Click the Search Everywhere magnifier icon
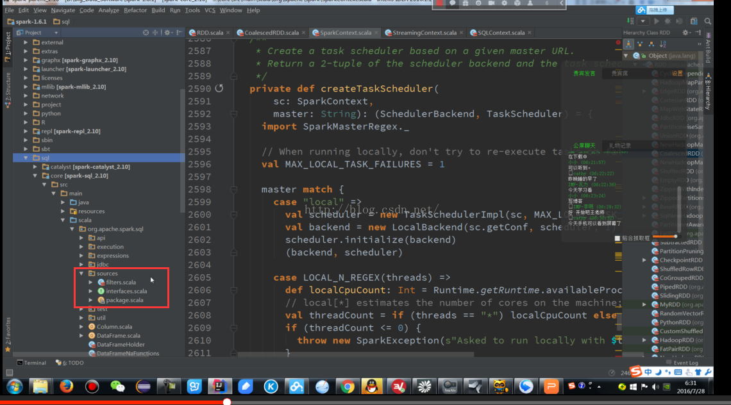 pos(708,21)
